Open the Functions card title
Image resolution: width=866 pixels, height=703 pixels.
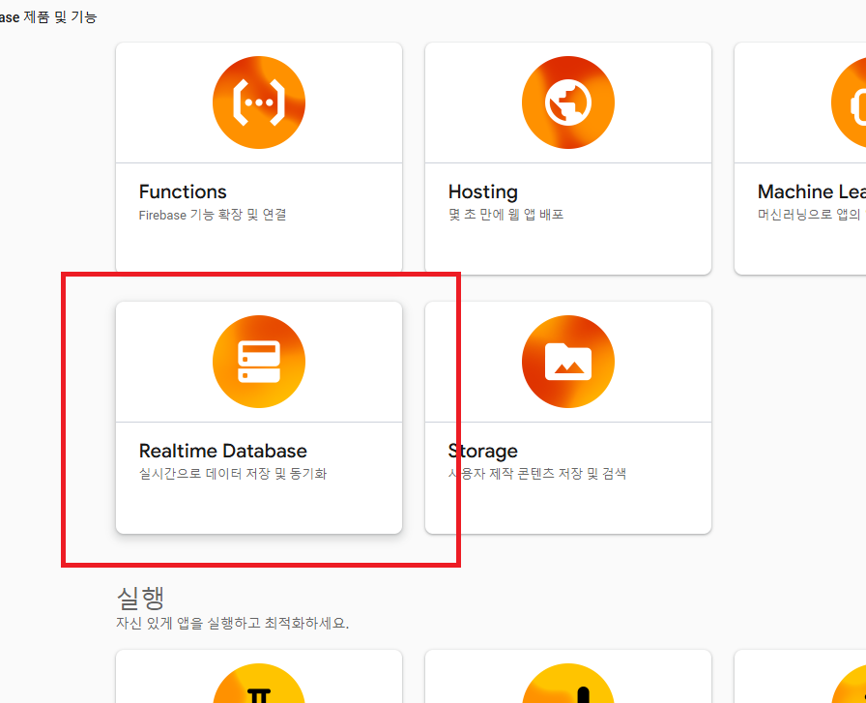(183, 191)
